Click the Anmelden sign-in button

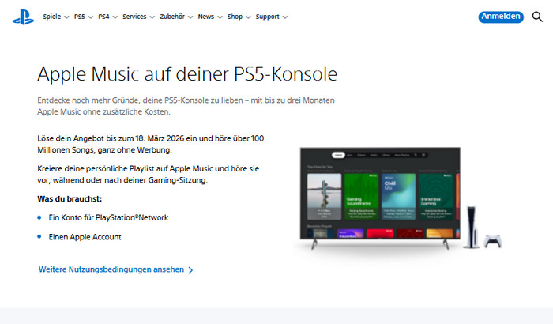tap(501, 17)
